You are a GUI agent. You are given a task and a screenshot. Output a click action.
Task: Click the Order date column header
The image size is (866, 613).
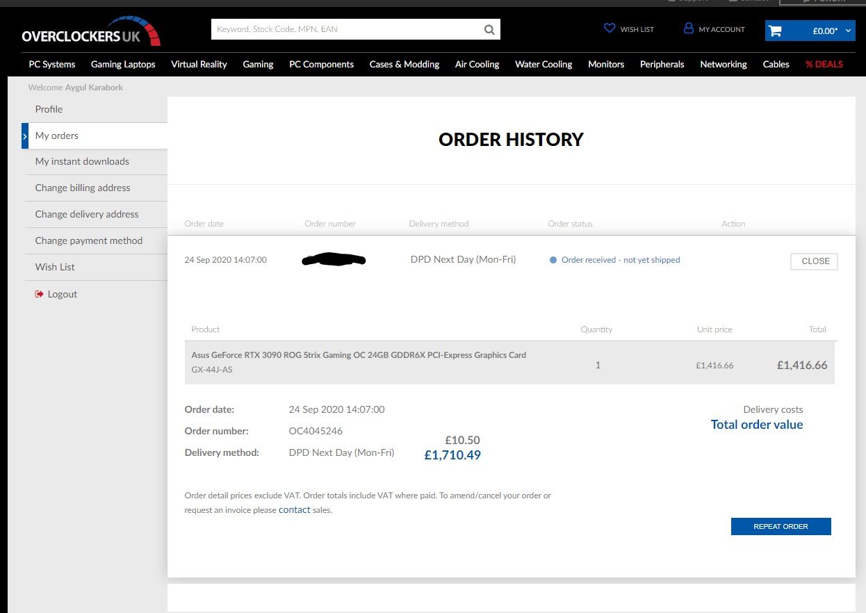click(204, 224)
